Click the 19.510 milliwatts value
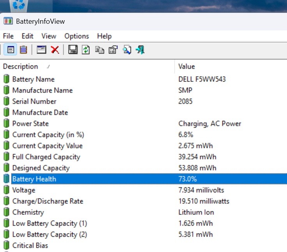 click(x=204, y=201)
